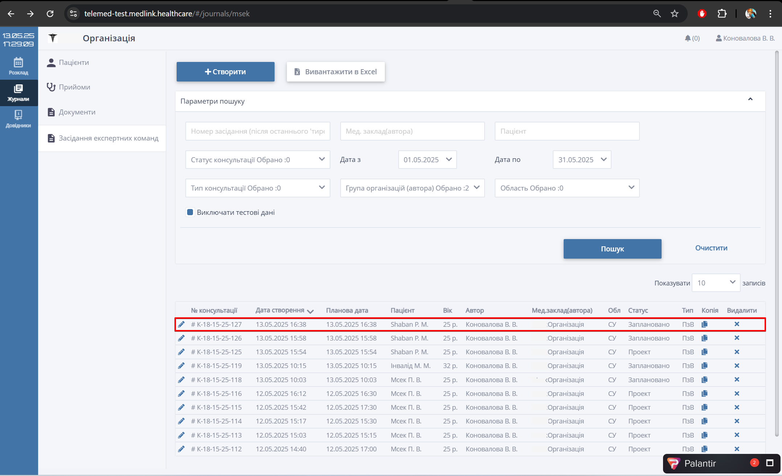Image resolution: width=782 pixels, height=476 pixels.
Task: Click Очистити link to clear filters
Action: (x=711, y=248)
